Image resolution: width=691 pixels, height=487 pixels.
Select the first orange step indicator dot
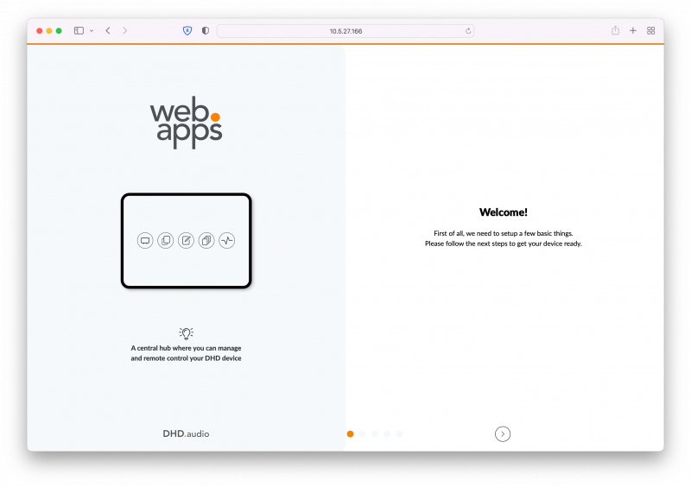pyautogui.click(x=351, y=433)
